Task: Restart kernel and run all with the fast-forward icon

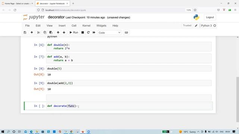Action: point(94,32)
